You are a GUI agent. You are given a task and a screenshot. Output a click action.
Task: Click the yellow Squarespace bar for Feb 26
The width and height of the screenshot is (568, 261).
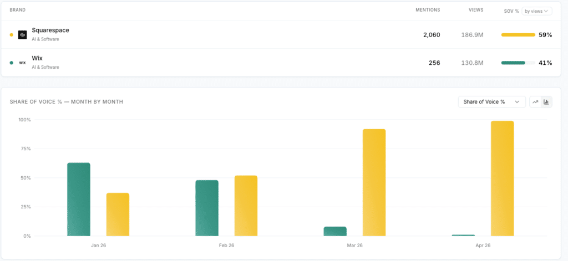246,206
